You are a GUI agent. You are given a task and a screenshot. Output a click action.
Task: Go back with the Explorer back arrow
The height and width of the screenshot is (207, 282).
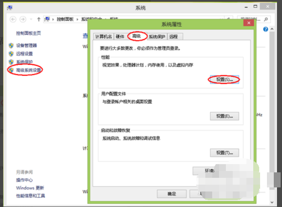pyautogui.click(x=13, y=20)
